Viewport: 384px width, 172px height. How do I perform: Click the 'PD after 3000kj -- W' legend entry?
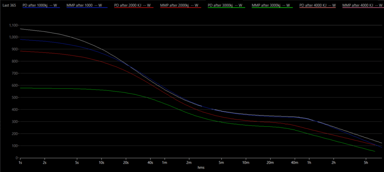[227, 5]
